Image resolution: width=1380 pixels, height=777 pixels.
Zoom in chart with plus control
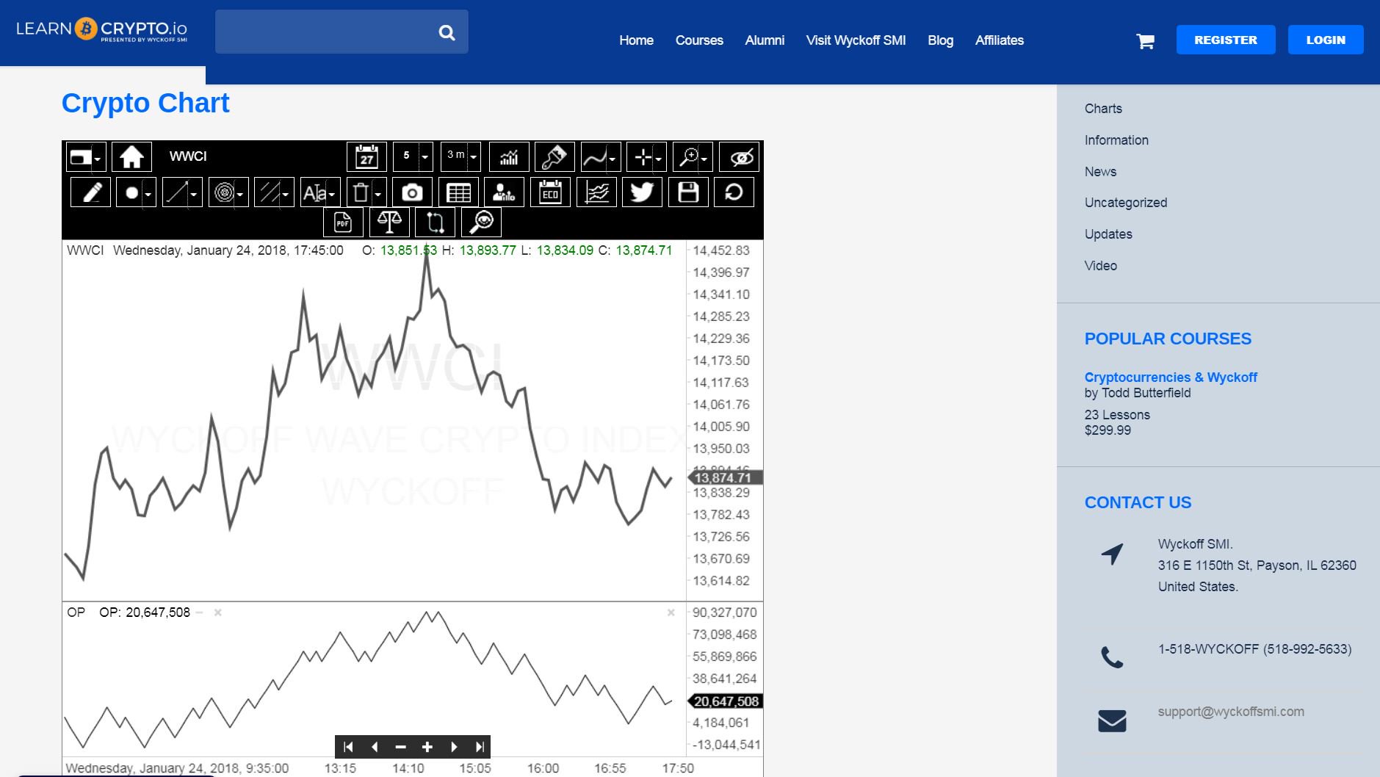[x=427, y=747]
